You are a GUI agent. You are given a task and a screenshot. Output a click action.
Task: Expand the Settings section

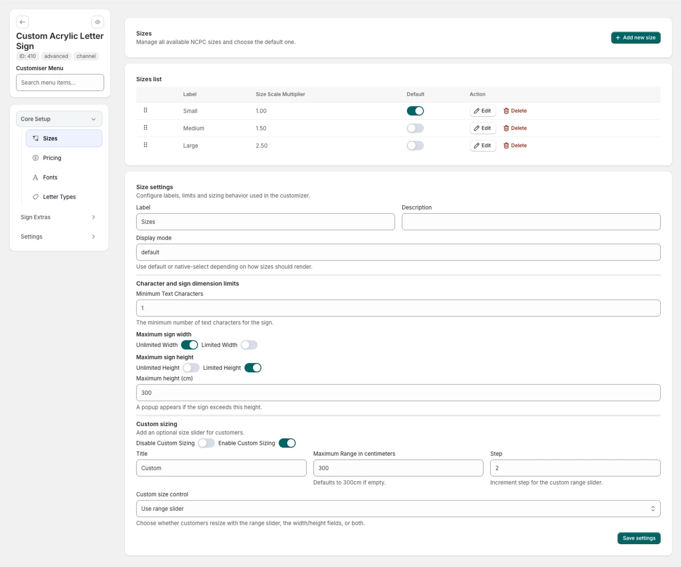pyautogui.click(x=59, y=237)
